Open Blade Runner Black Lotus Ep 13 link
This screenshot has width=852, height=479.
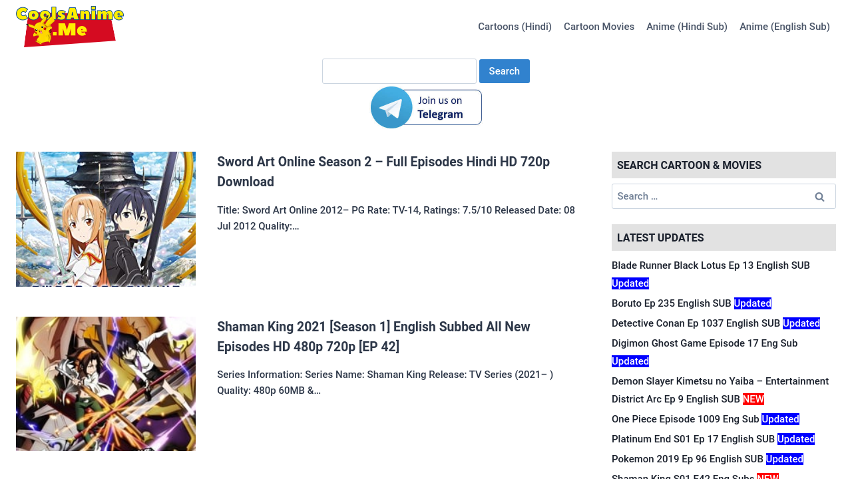(711, 265)
